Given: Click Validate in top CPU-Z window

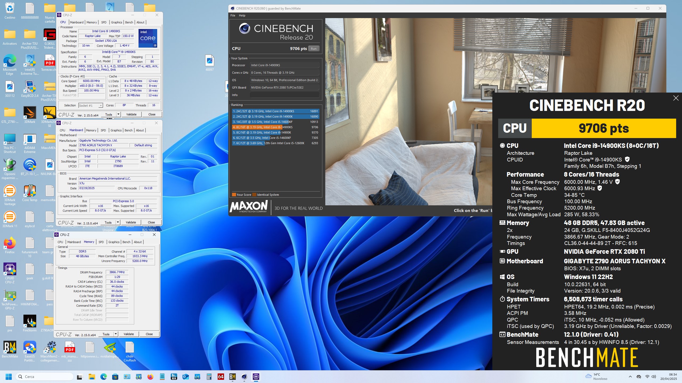Looking at the screenshot, I should click(131, 114).
